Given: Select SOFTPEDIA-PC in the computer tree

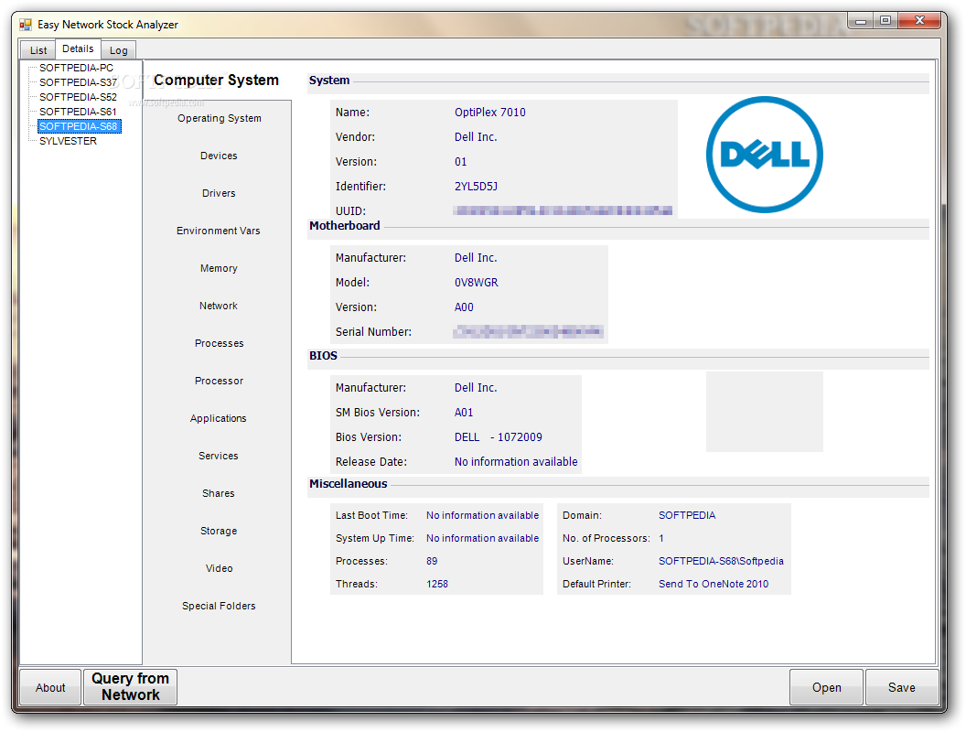Looking at the screenshot, I should pos(77,68).
